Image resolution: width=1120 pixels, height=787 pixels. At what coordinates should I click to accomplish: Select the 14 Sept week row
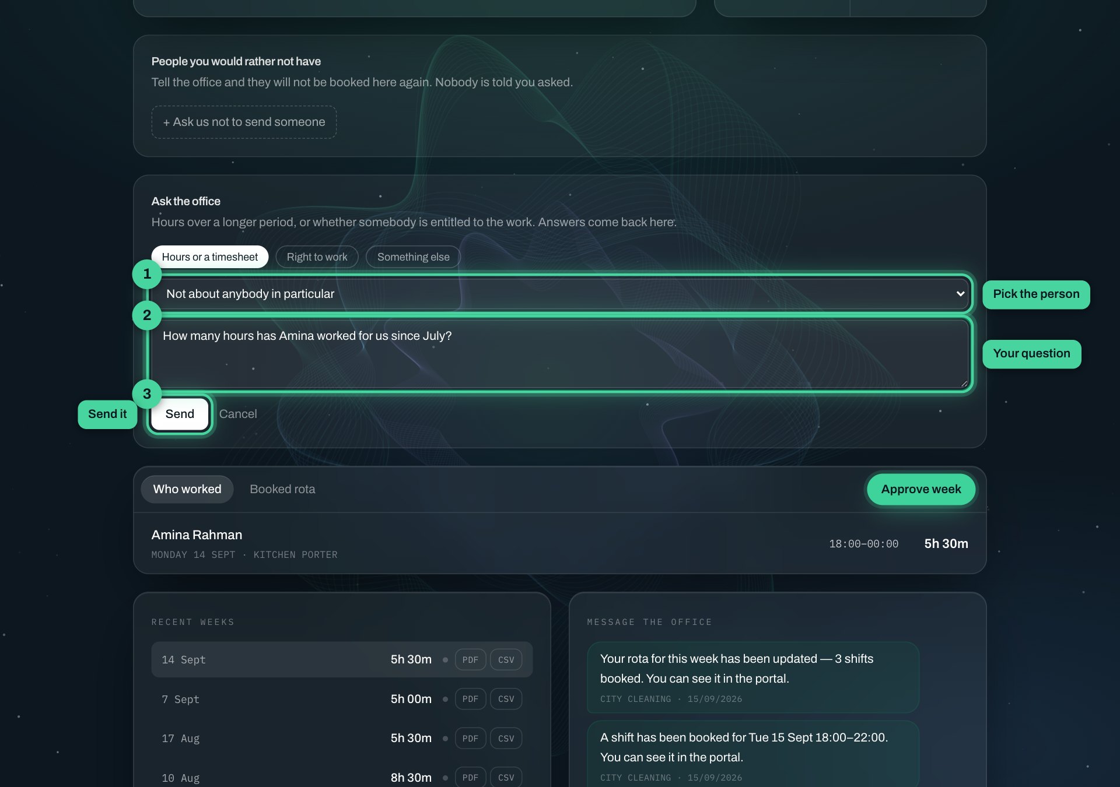click(x=342, y=659)
